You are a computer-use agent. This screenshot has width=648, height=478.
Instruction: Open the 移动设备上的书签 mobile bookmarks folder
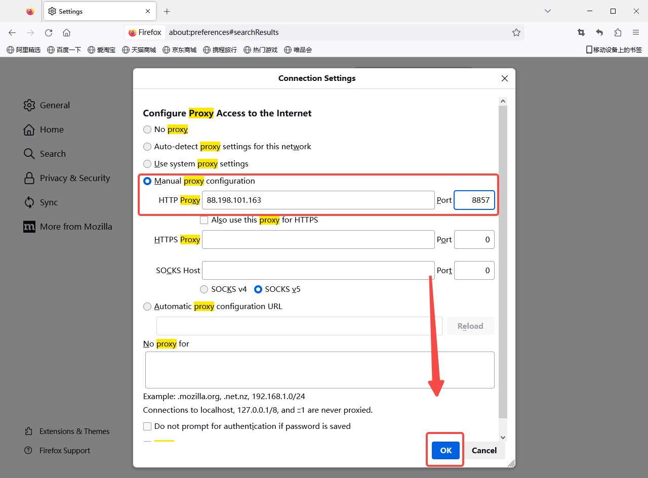click(x=614, y=50)
